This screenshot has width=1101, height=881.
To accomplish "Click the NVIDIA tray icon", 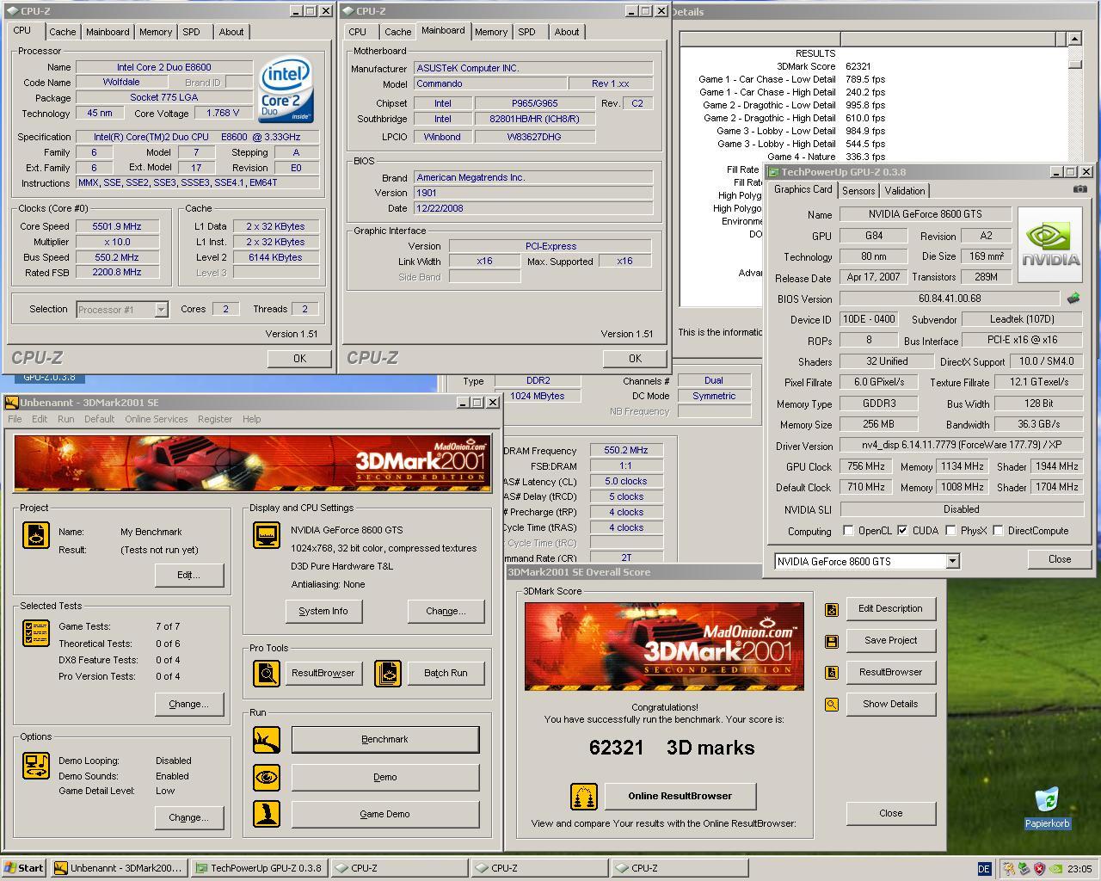I will (1055, 869).
